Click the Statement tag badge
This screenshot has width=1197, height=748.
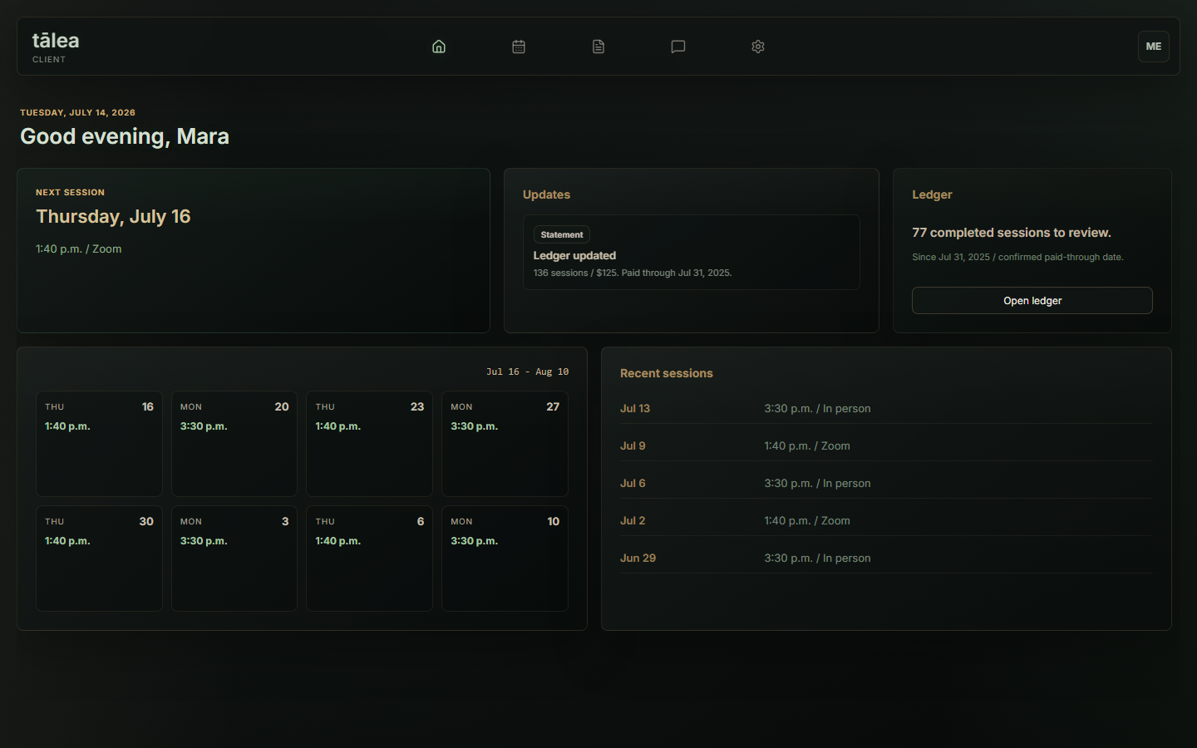562,234
